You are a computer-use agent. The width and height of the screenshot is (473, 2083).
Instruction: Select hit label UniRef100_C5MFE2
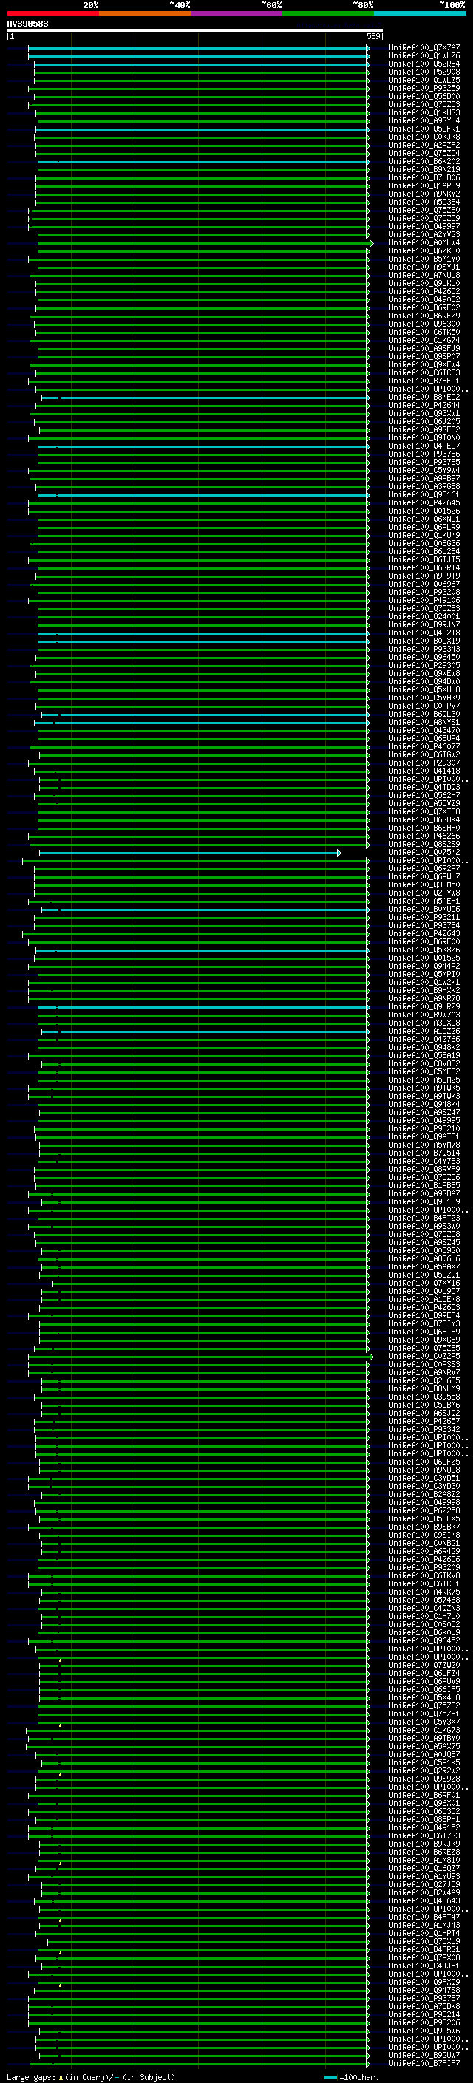[x=423, y=1072]
